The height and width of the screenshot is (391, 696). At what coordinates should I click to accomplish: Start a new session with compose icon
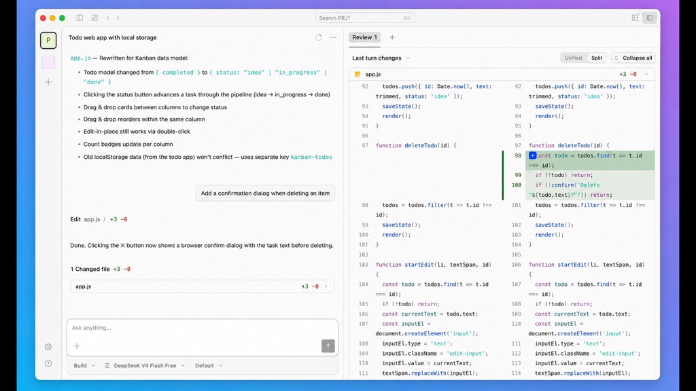[x=94, y=18]
